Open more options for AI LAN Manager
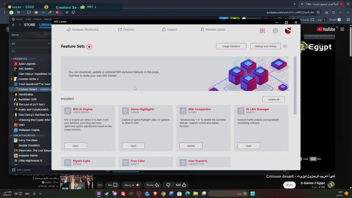This screenshot has height=198, width=352. pos(284,146)
